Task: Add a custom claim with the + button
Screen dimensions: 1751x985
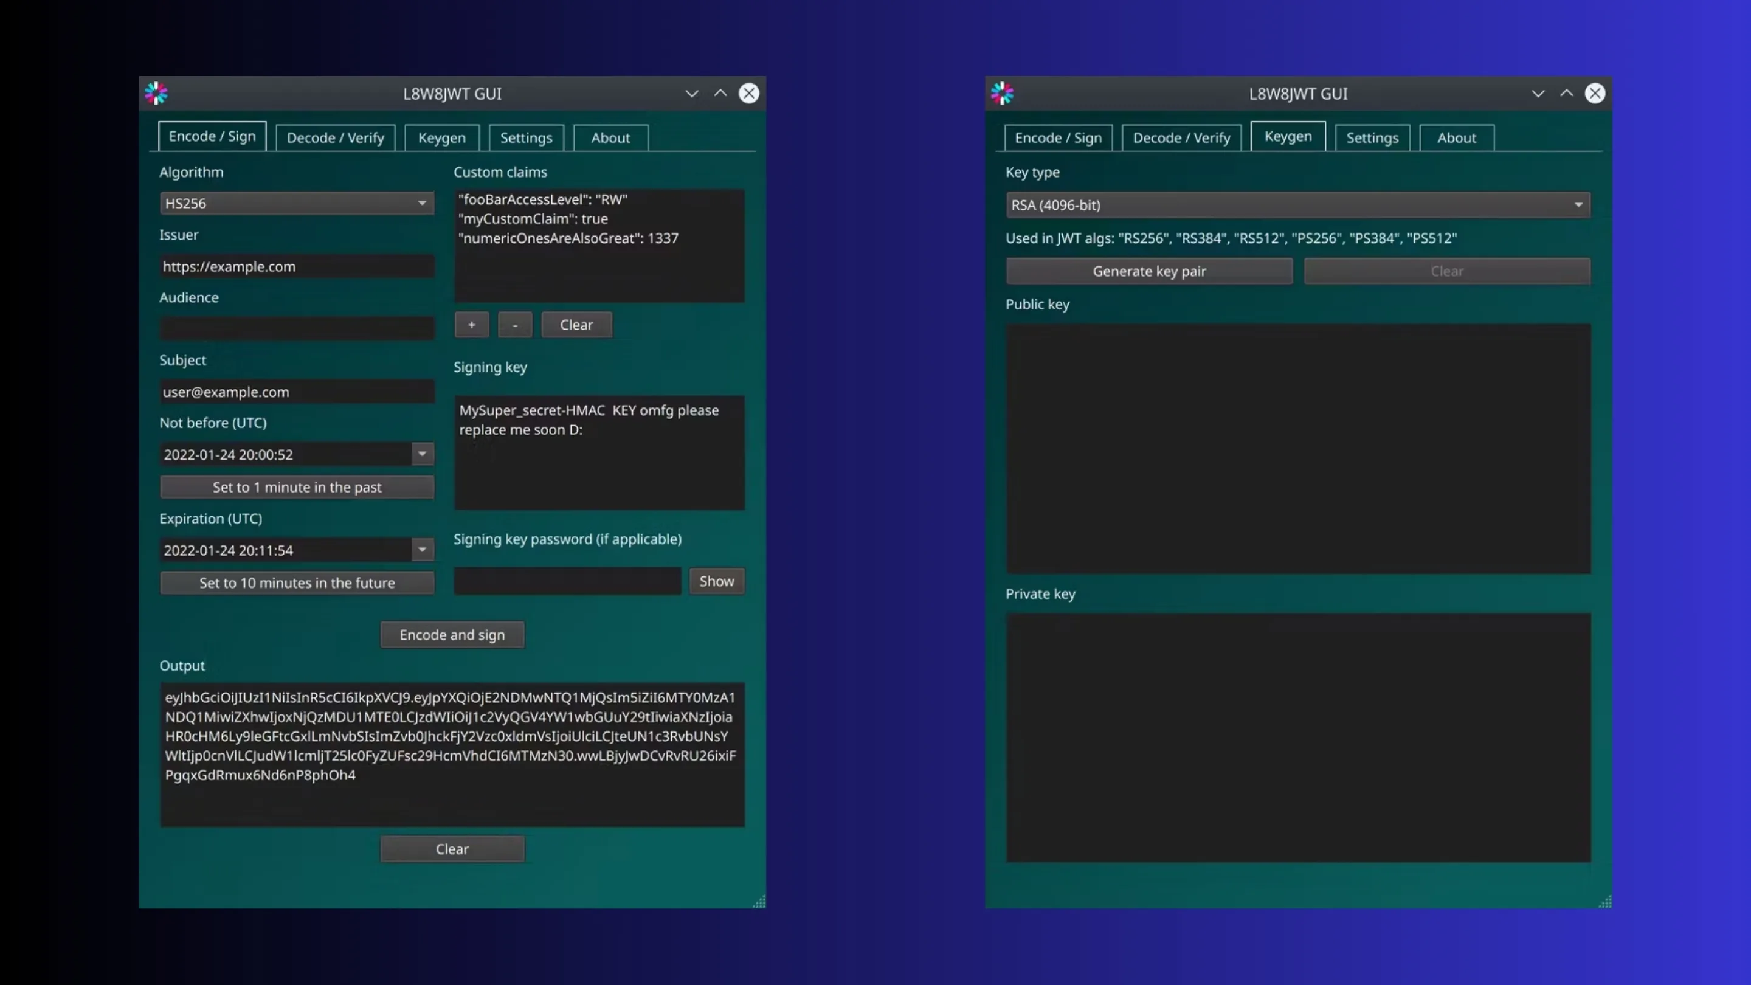Action: 472,325
